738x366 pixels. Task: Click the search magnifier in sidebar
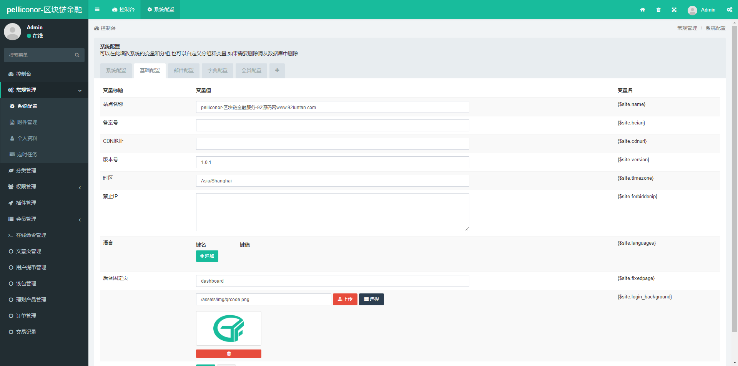(77, 55)
